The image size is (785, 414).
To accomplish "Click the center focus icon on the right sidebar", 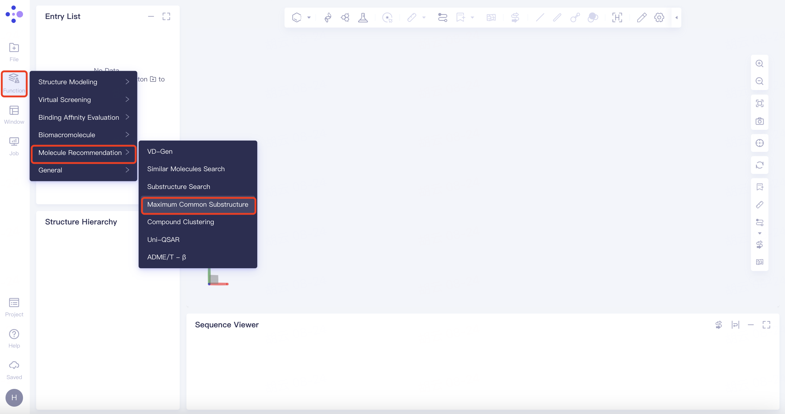I will [x=760, y=143].
